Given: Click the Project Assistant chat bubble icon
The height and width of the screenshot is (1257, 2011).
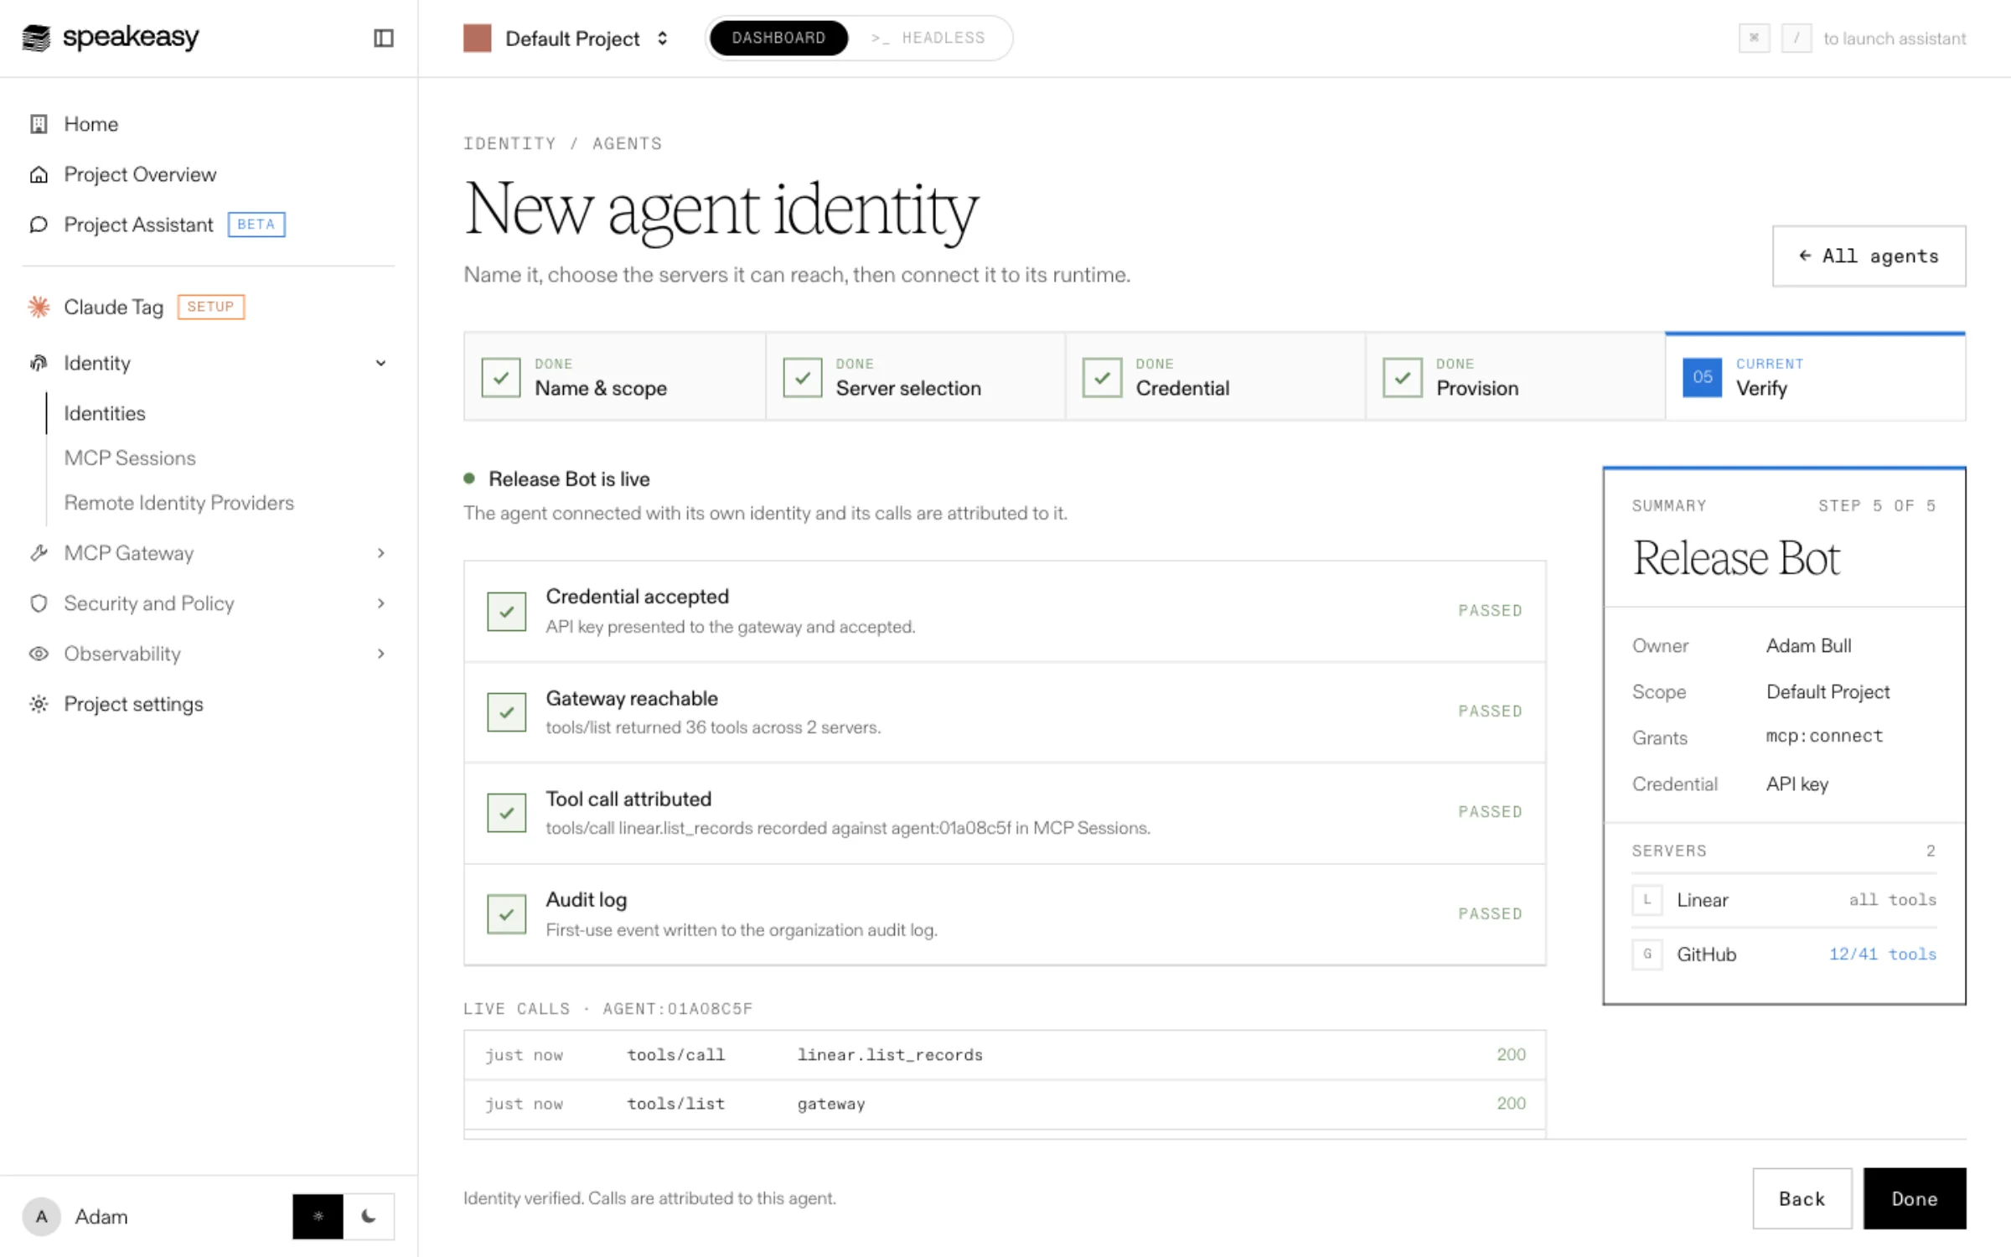Looking at the screenshot, I should pyautogui.click(x=39, y=225).
